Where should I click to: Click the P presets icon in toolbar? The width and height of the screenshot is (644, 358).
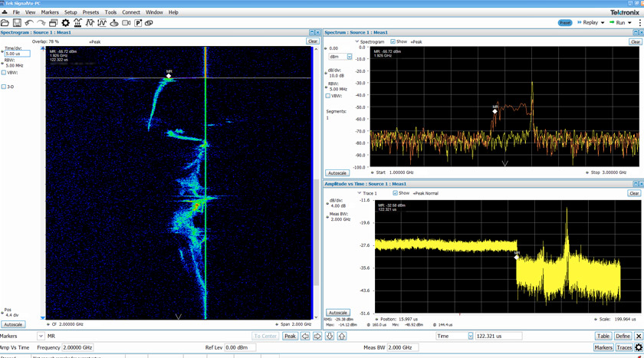point(138,23)
